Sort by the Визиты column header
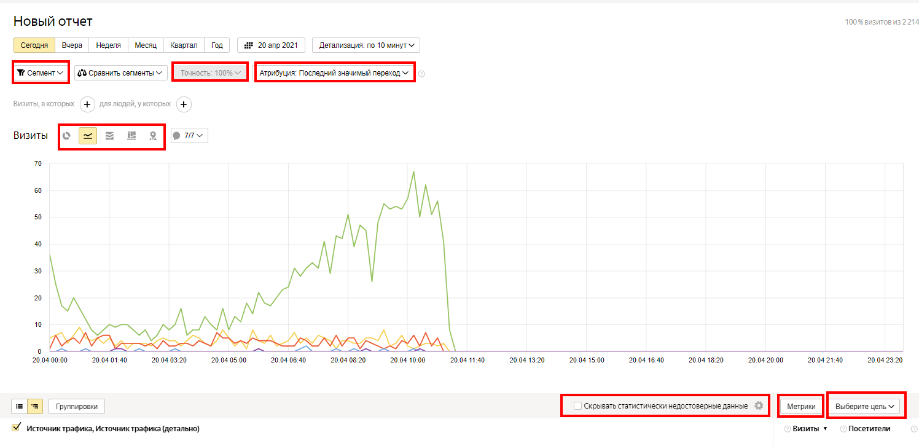This screenshot has width=919, height=446. 805,429
